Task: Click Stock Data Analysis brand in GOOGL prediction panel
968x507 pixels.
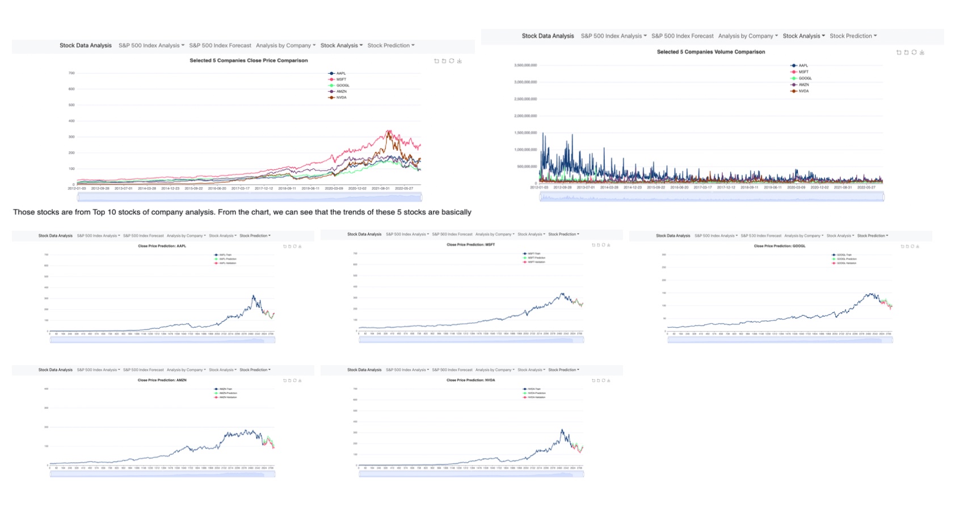Action: (x=673, y=235)
